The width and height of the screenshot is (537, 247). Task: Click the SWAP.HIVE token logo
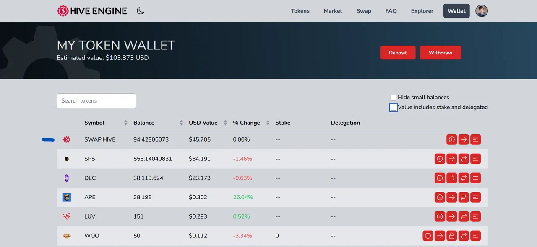pyautogui.click(x=66, y=139)
